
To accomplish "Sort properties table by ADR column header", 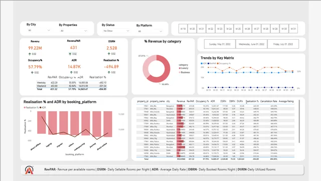I will click(213, 101).
